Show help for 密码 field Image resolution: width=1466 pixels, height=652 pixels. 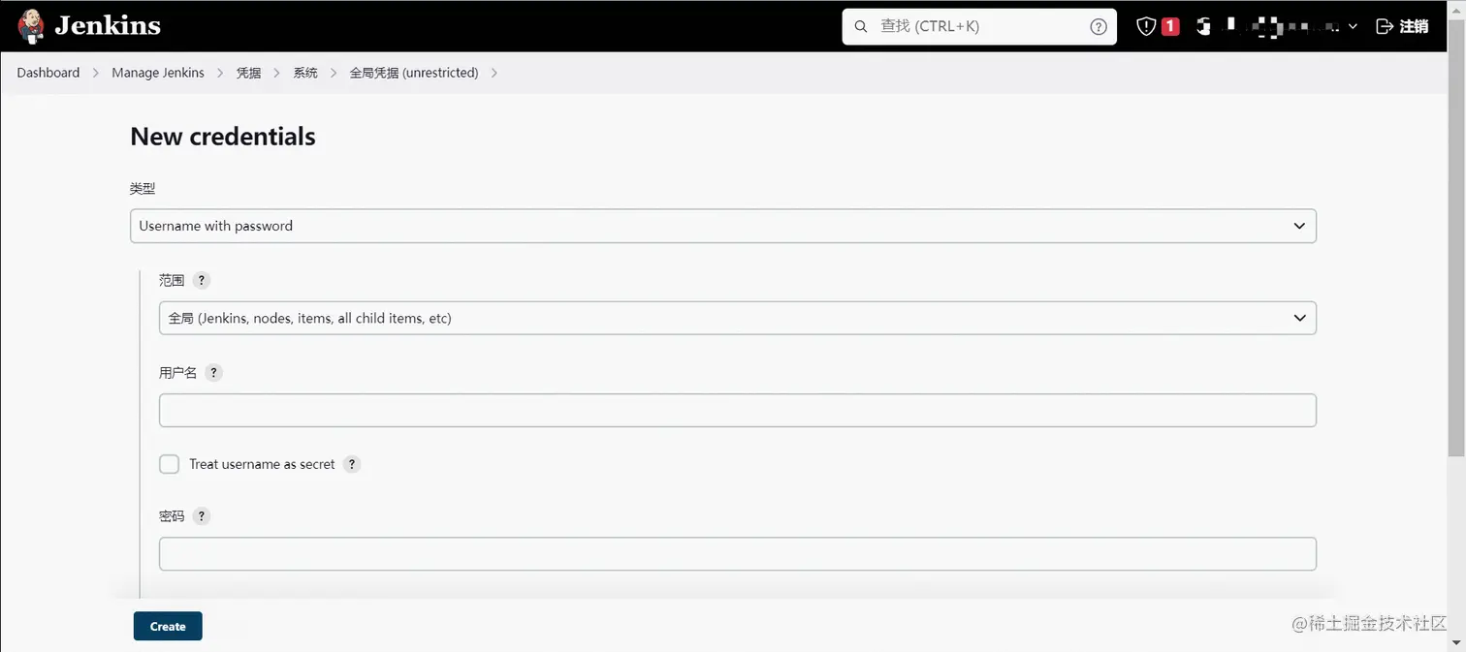[x=201, y=516]
